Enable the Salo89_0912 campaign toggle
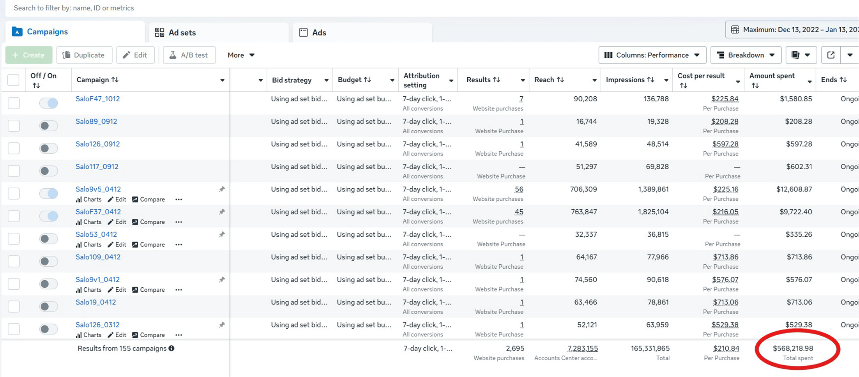 coord(49,126)
